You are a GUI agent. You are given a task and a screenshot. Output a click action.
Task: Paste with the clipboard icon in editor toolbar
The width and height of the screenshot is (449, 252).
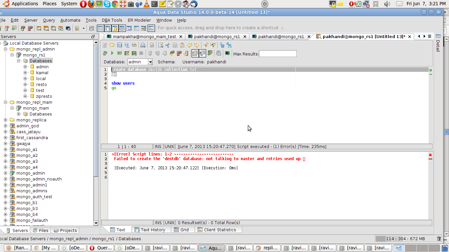coord(182,45)
